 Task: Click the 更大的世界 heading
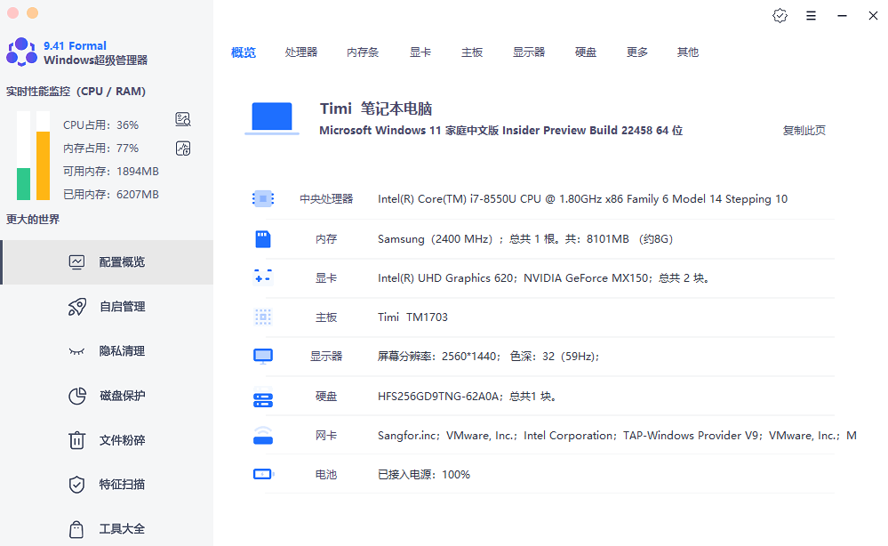click(33, 219)
